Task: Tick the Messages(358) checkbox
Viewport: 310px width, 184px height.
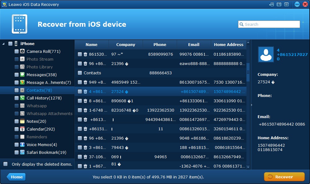Action: pos(17,75)
